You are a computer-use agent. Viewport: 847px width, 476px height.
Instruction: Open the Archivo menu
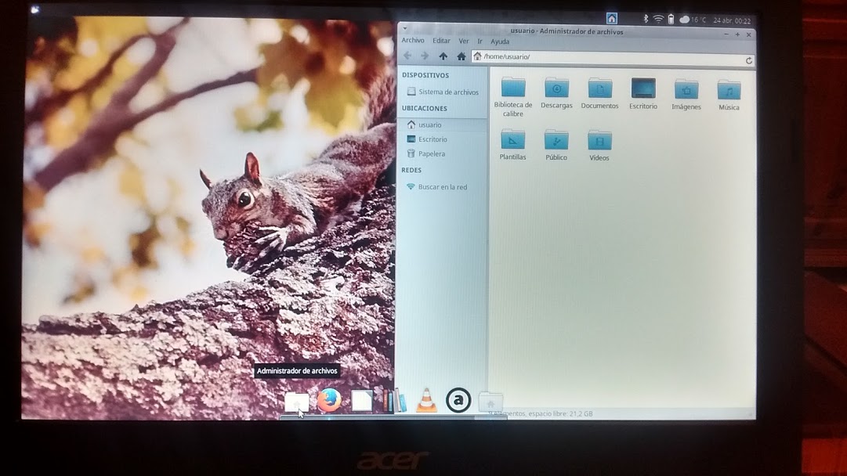(413, 41)
